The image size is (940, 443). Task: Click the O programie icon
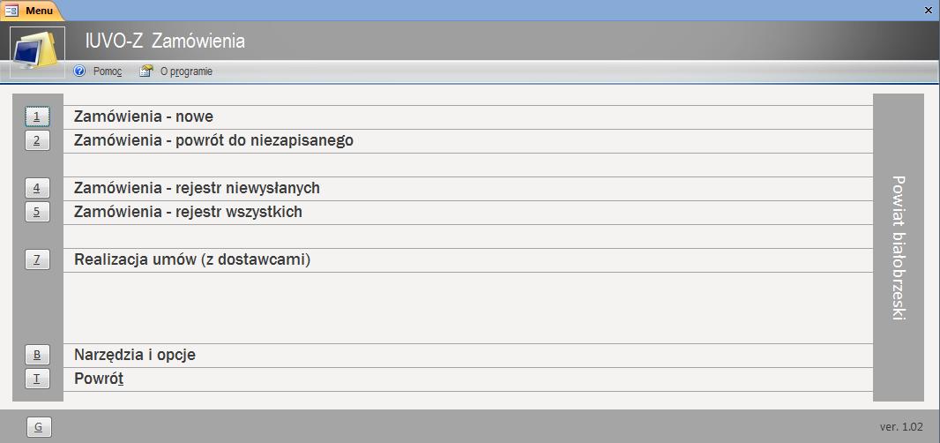[146, 71]
